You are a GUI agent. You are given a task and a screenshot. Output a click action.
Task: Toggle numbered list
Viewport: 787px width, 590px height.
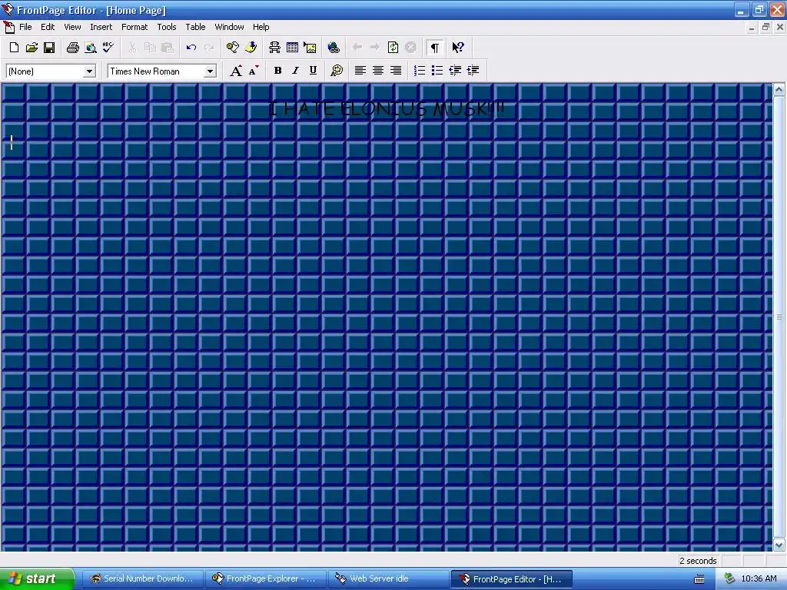click(420, 71)
